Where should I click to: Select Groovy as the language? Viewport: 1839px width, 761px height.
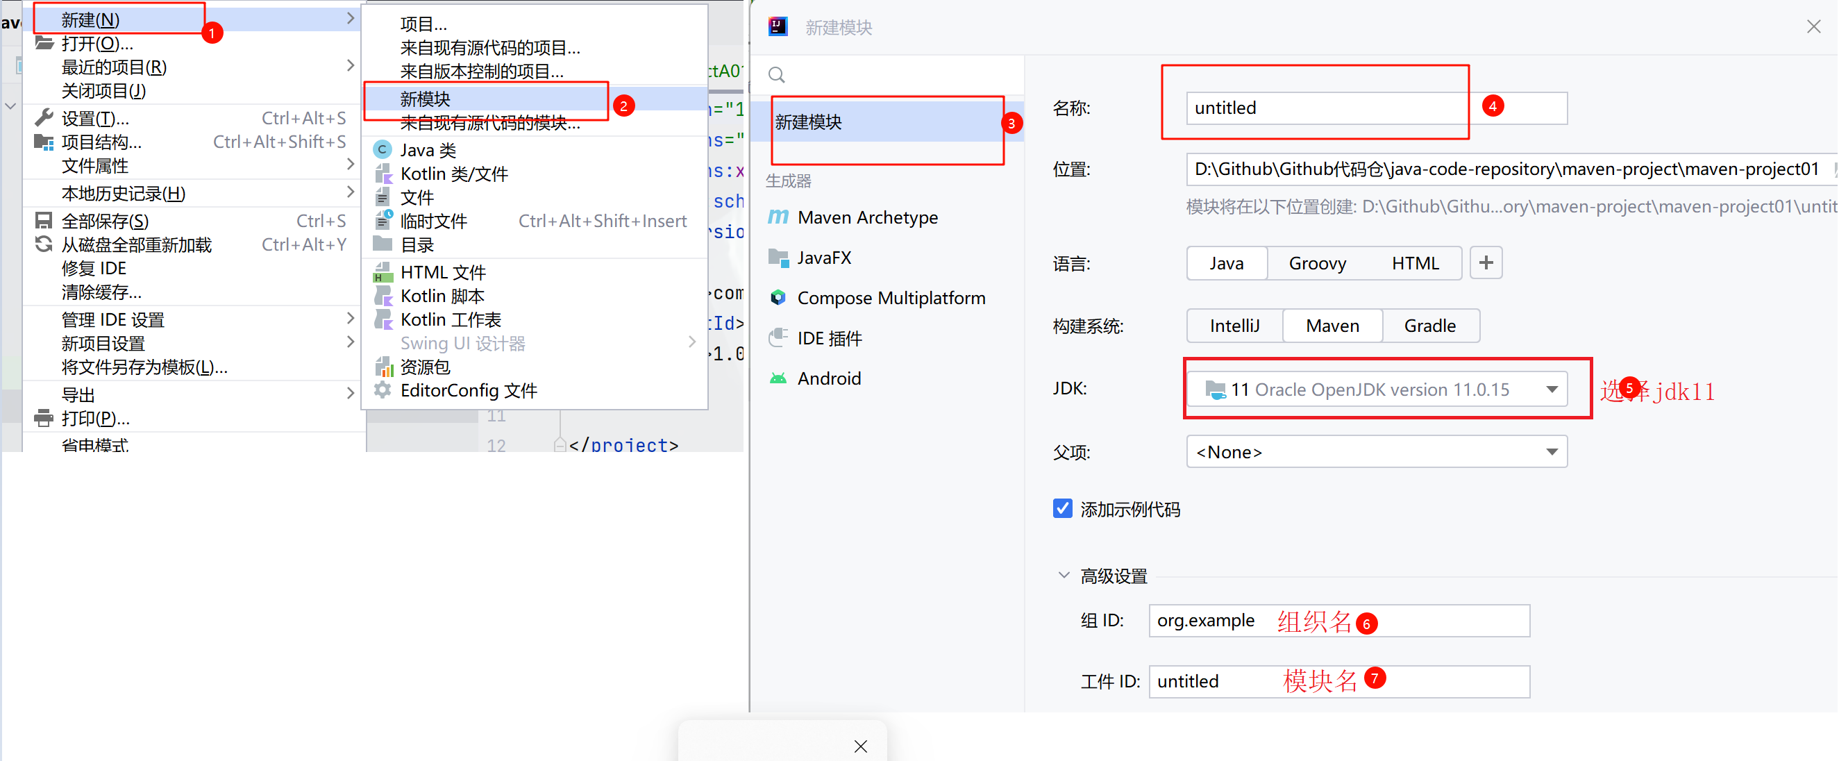(x=1316, y=263)
